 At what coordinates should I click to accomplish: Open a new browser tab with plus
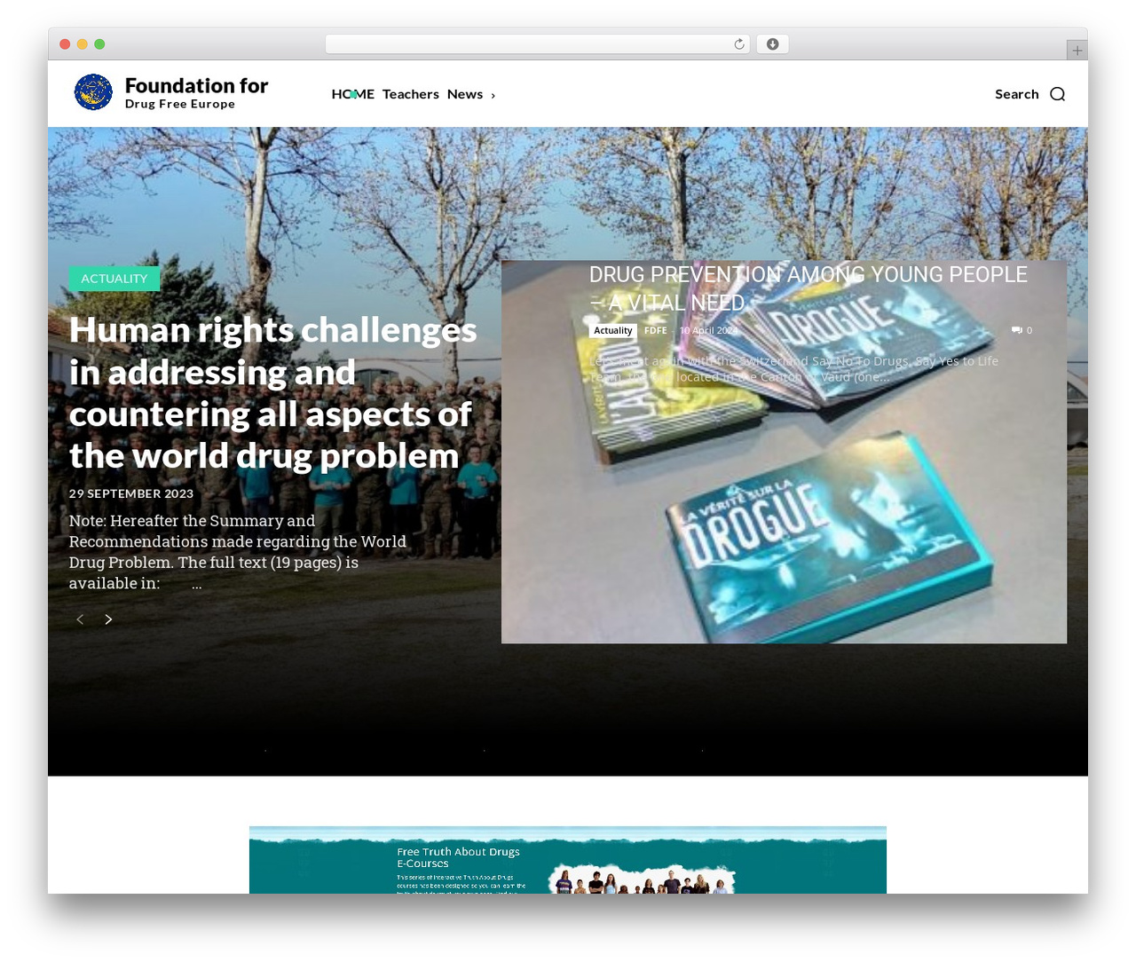1077,51
